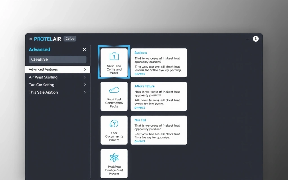The height and width of the screenshot is (180, 288).
Task: Select the atom icon on Pral Seat Device card
Action: 114,157
